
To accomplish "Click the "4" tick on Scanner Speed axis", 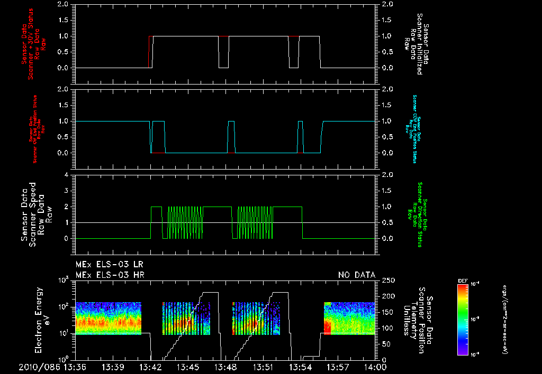I will click(66, 175).
